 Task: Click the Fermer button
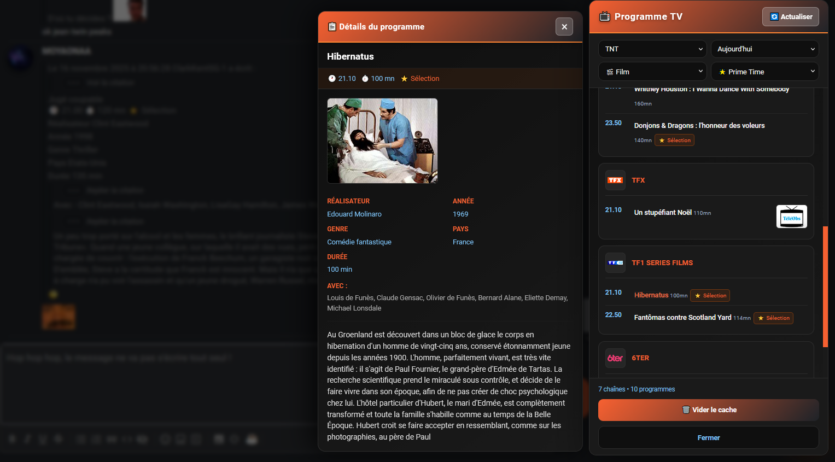(708, 438)
